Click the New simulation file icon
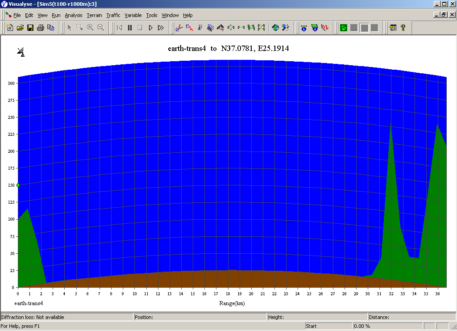 (x=10, y=28)
